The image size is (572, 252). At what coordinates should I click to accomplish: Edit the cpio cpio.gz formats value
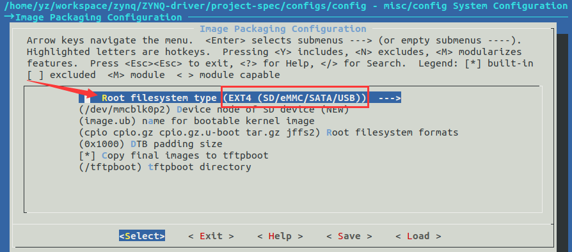200,132
